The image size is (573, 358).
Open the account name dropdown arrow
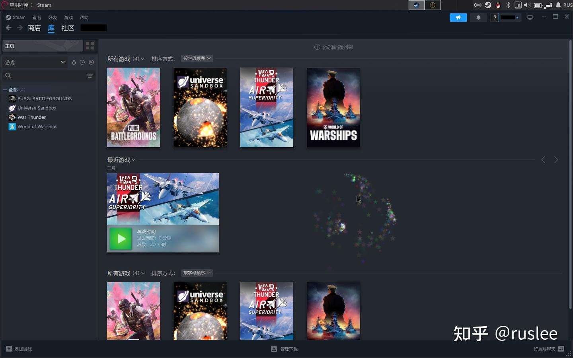coord(516,18)
